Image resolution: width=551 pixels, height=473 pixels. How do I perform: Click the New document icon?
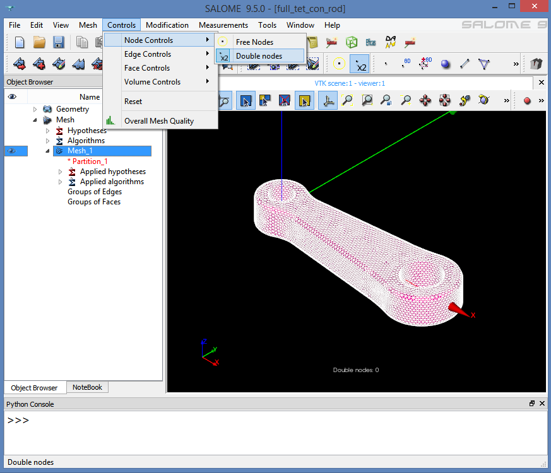(20, 43)
